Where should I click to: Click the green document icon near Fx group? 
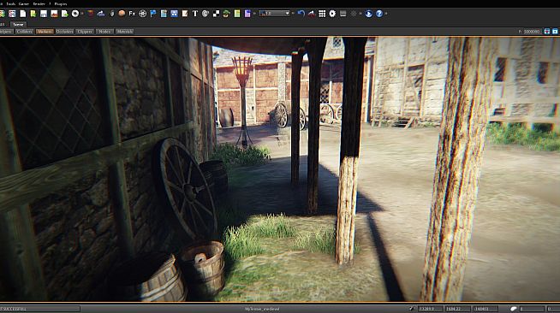pos(164,14)
